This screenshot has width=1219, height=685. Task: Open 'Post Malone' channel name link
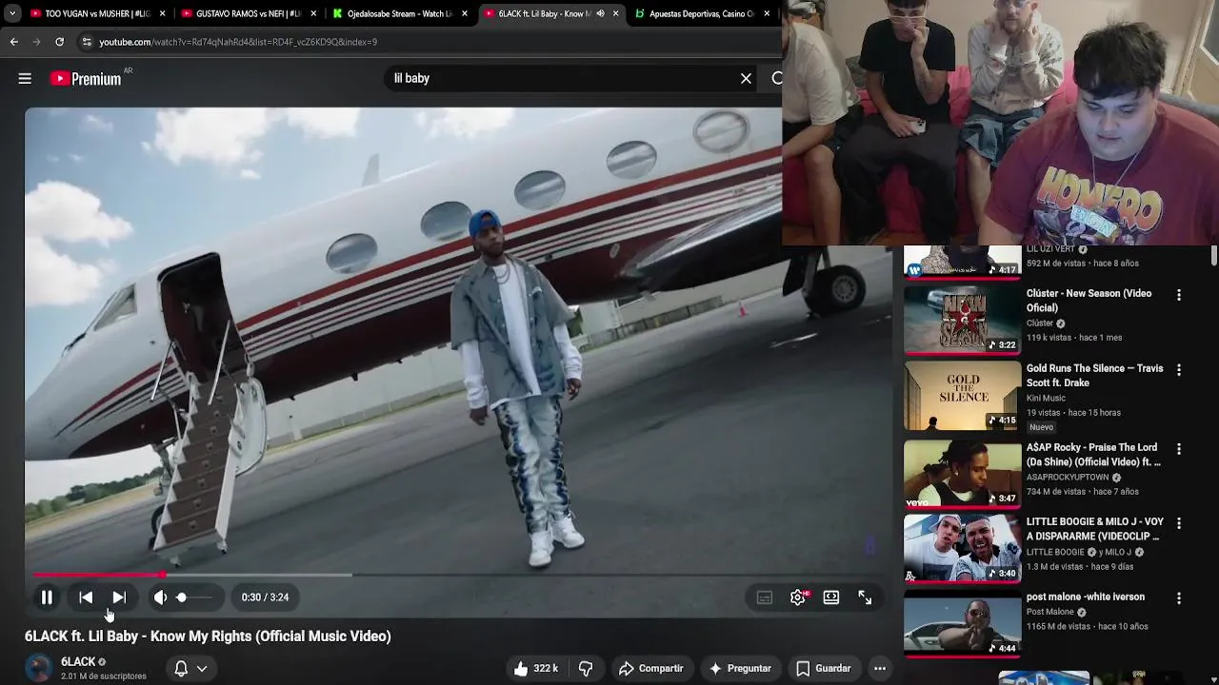[1049, 613]
